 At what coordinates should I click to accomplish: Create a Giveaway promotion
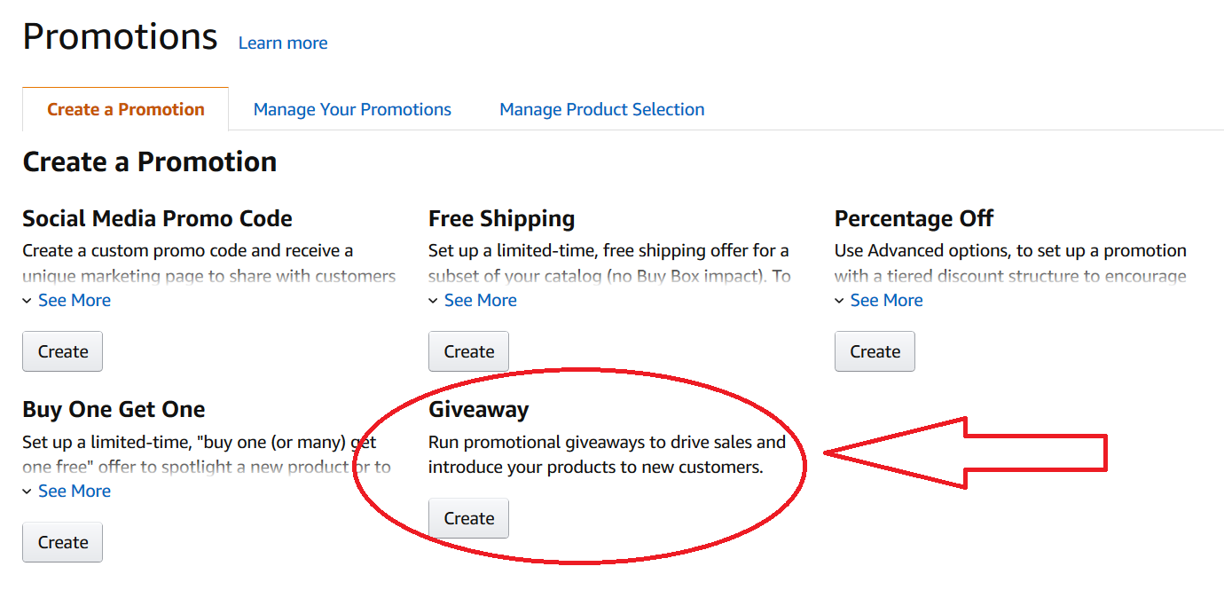tap(468, 518)
